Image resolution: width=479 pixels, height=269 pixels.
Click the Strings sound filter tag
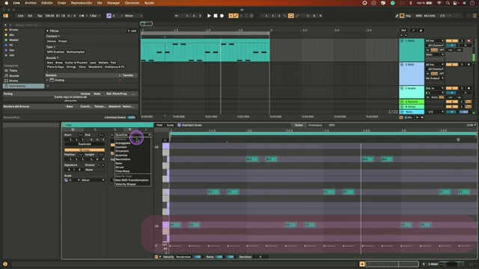click(71, 67)
